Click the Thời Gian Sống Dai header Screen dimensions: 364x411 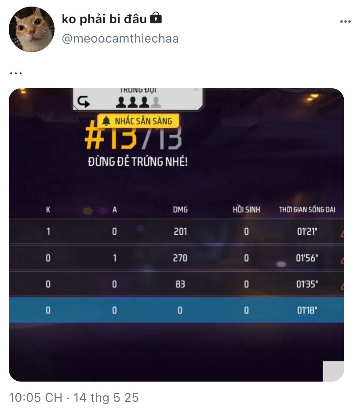pos(307,209)
